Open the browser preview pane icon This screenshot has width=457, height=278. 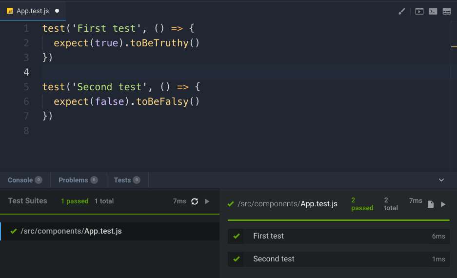click(419, 11)
